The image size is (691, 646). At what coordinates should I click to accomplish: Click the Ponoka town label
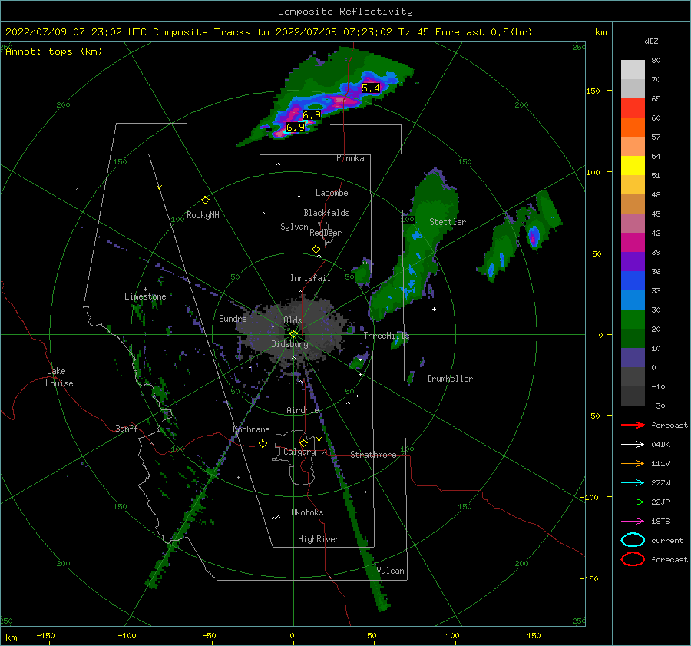click(350, 158)
